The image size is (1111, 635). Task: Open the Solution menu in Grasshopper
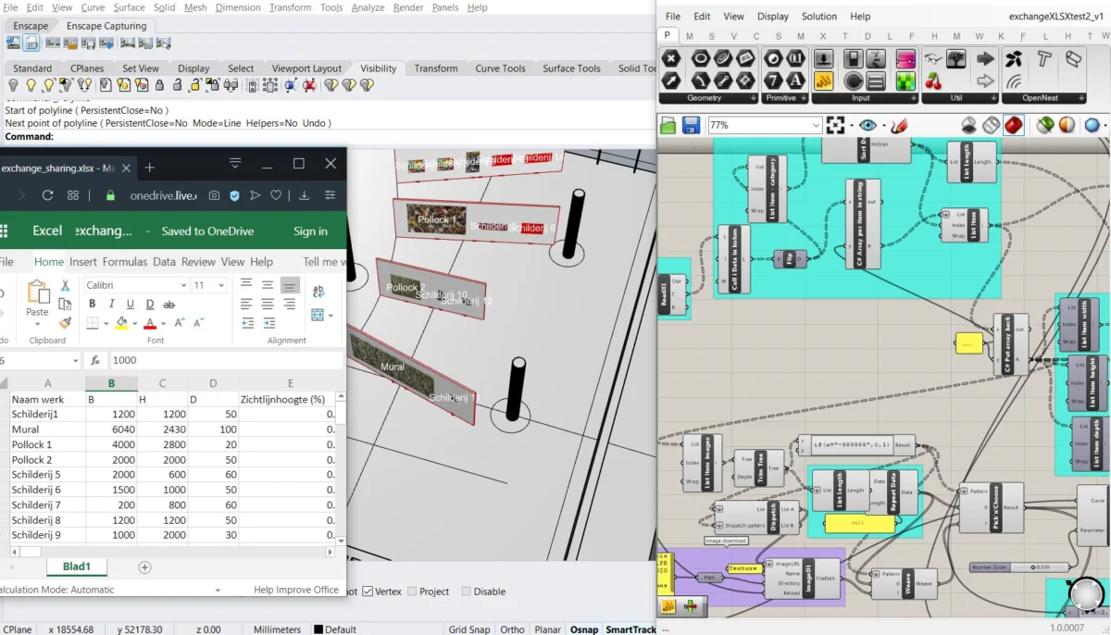(819, 16)
